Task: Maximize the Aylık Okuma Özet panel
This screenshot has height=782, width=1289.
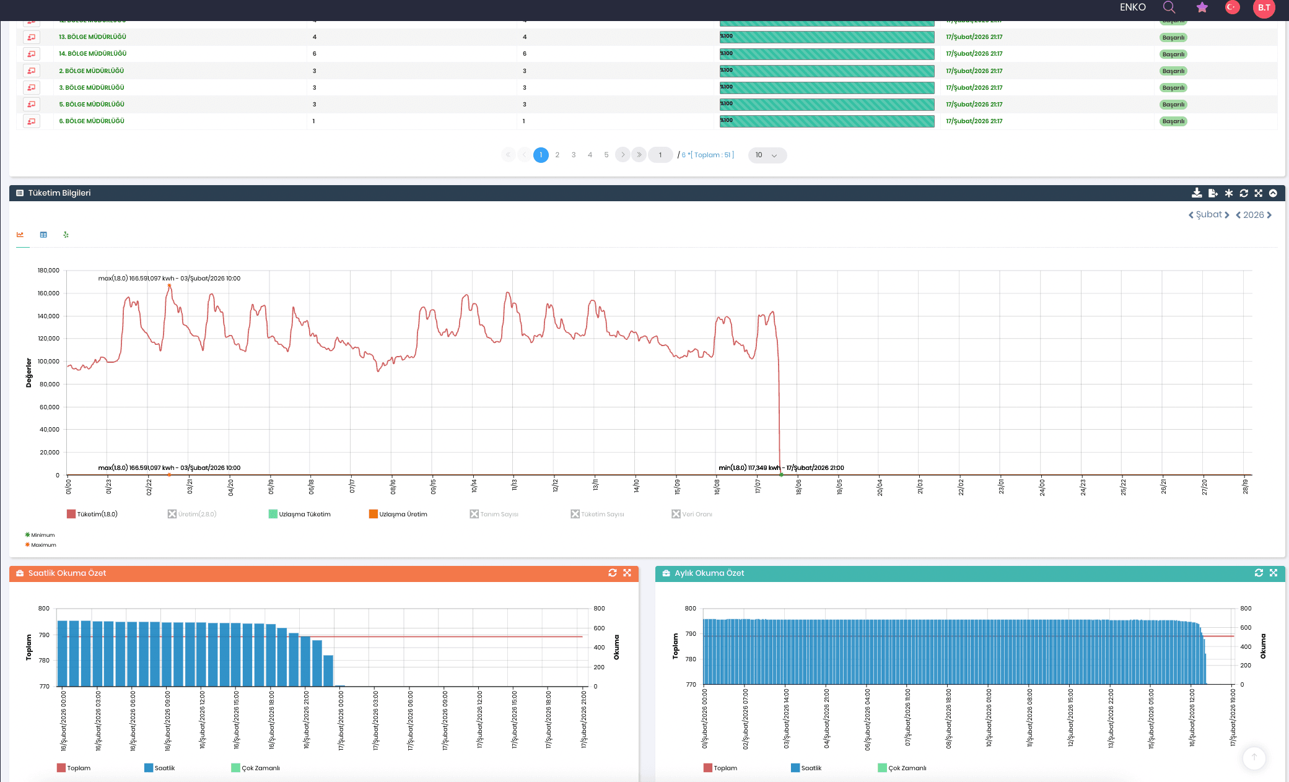Action: [1274, 573]
